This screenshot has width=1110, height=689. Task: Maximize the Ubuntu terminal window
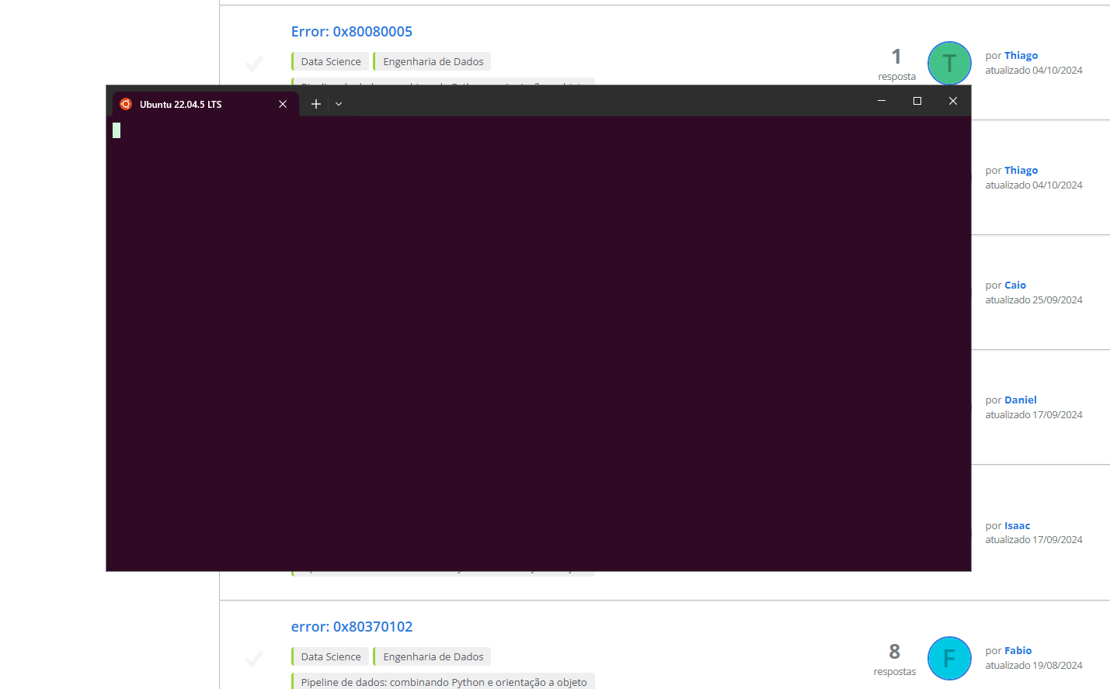pyautogui.click(x=917, y=101)
